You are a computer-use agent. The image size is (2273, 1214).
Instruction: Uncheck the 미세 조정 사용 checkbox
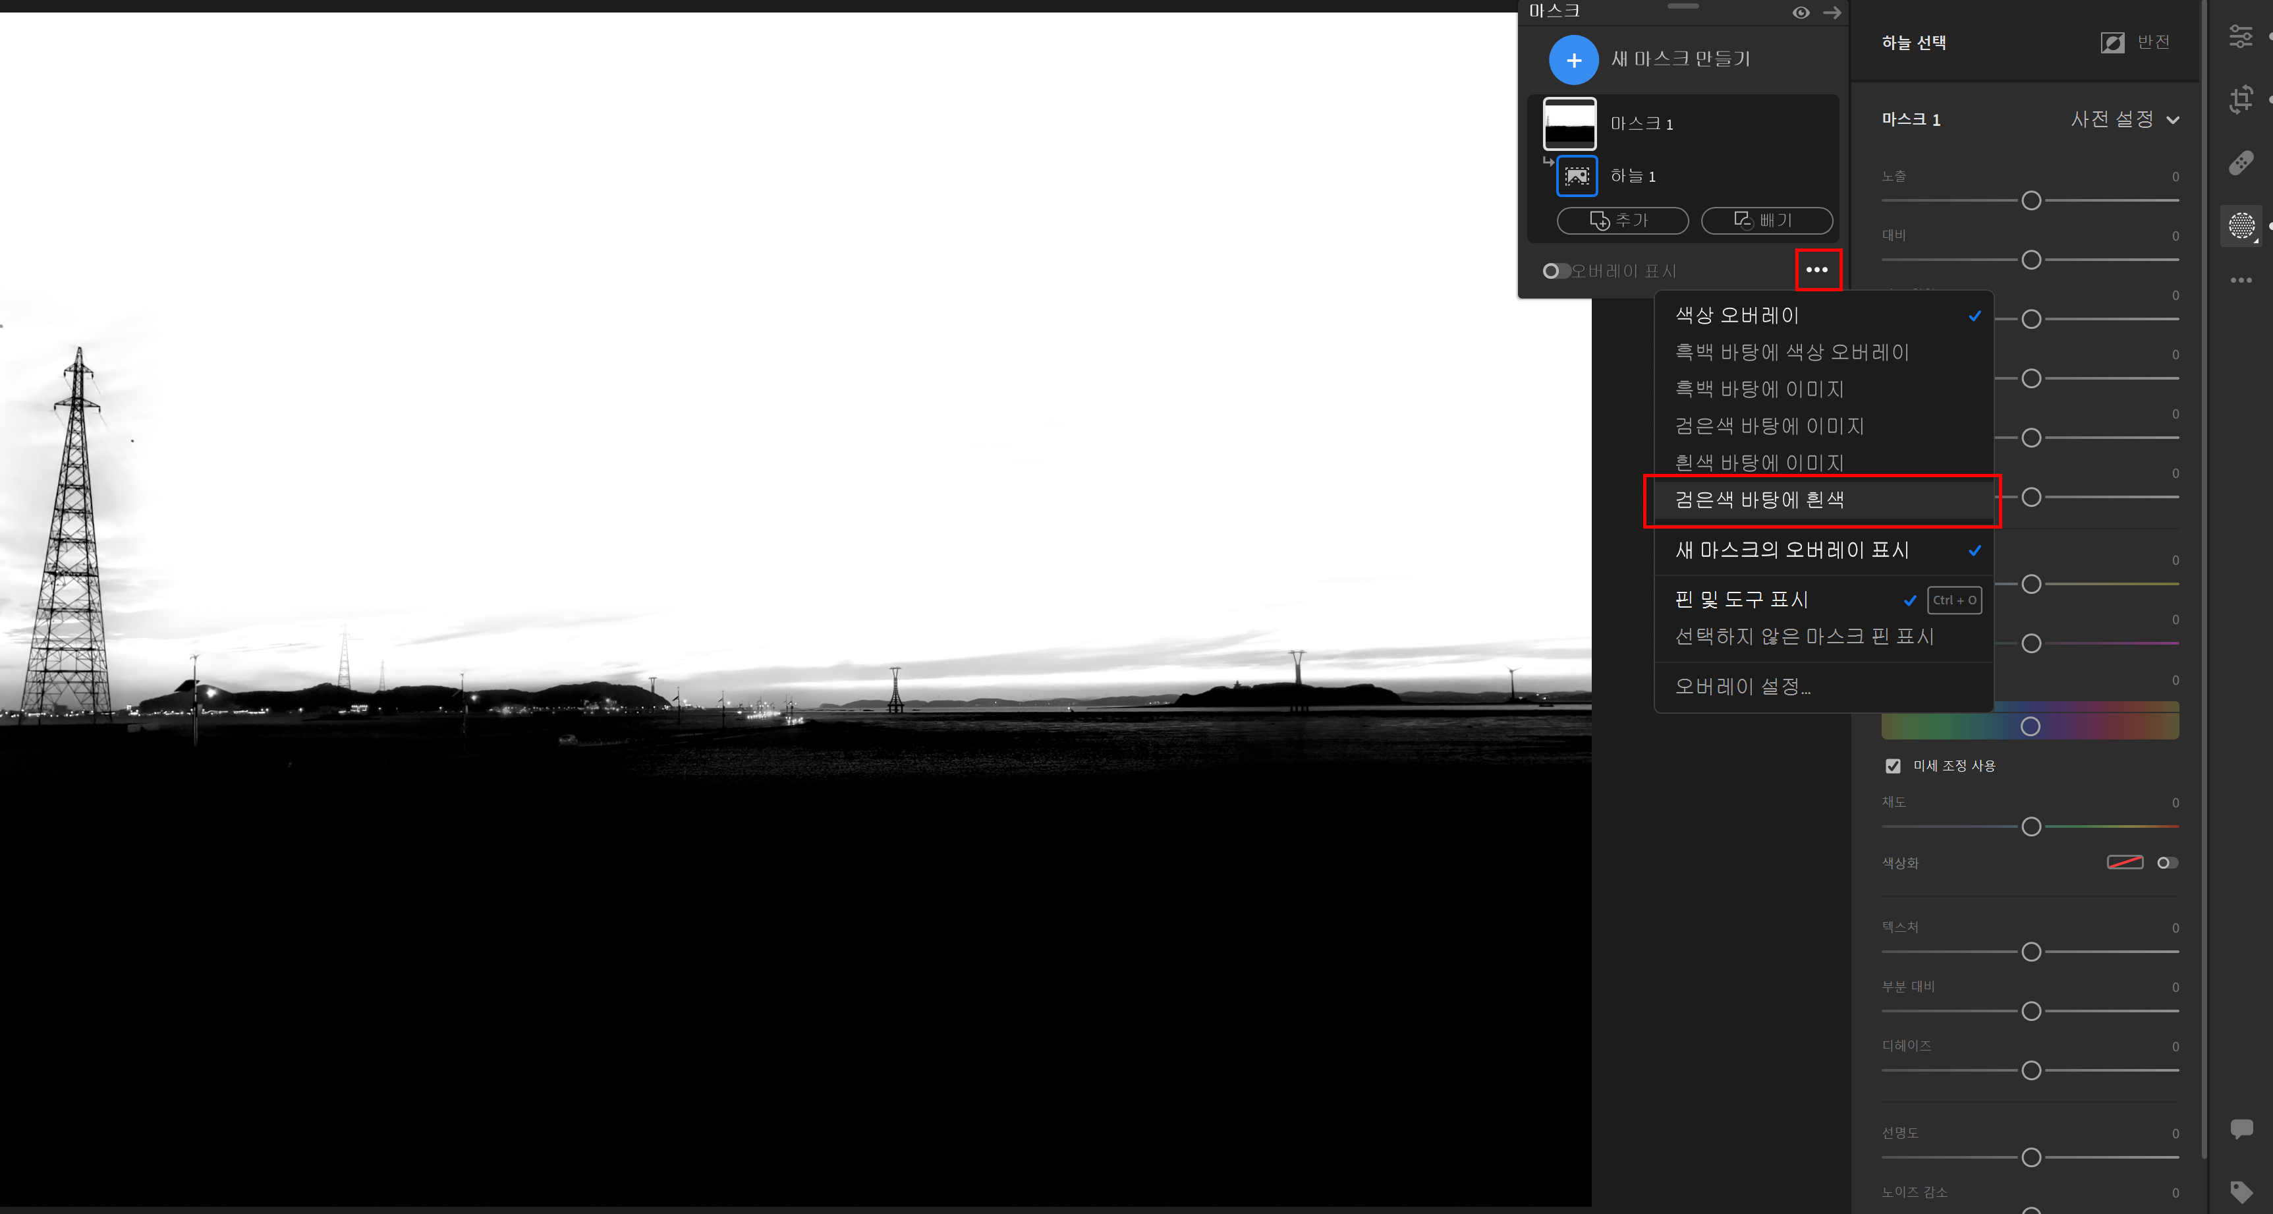1893,765
